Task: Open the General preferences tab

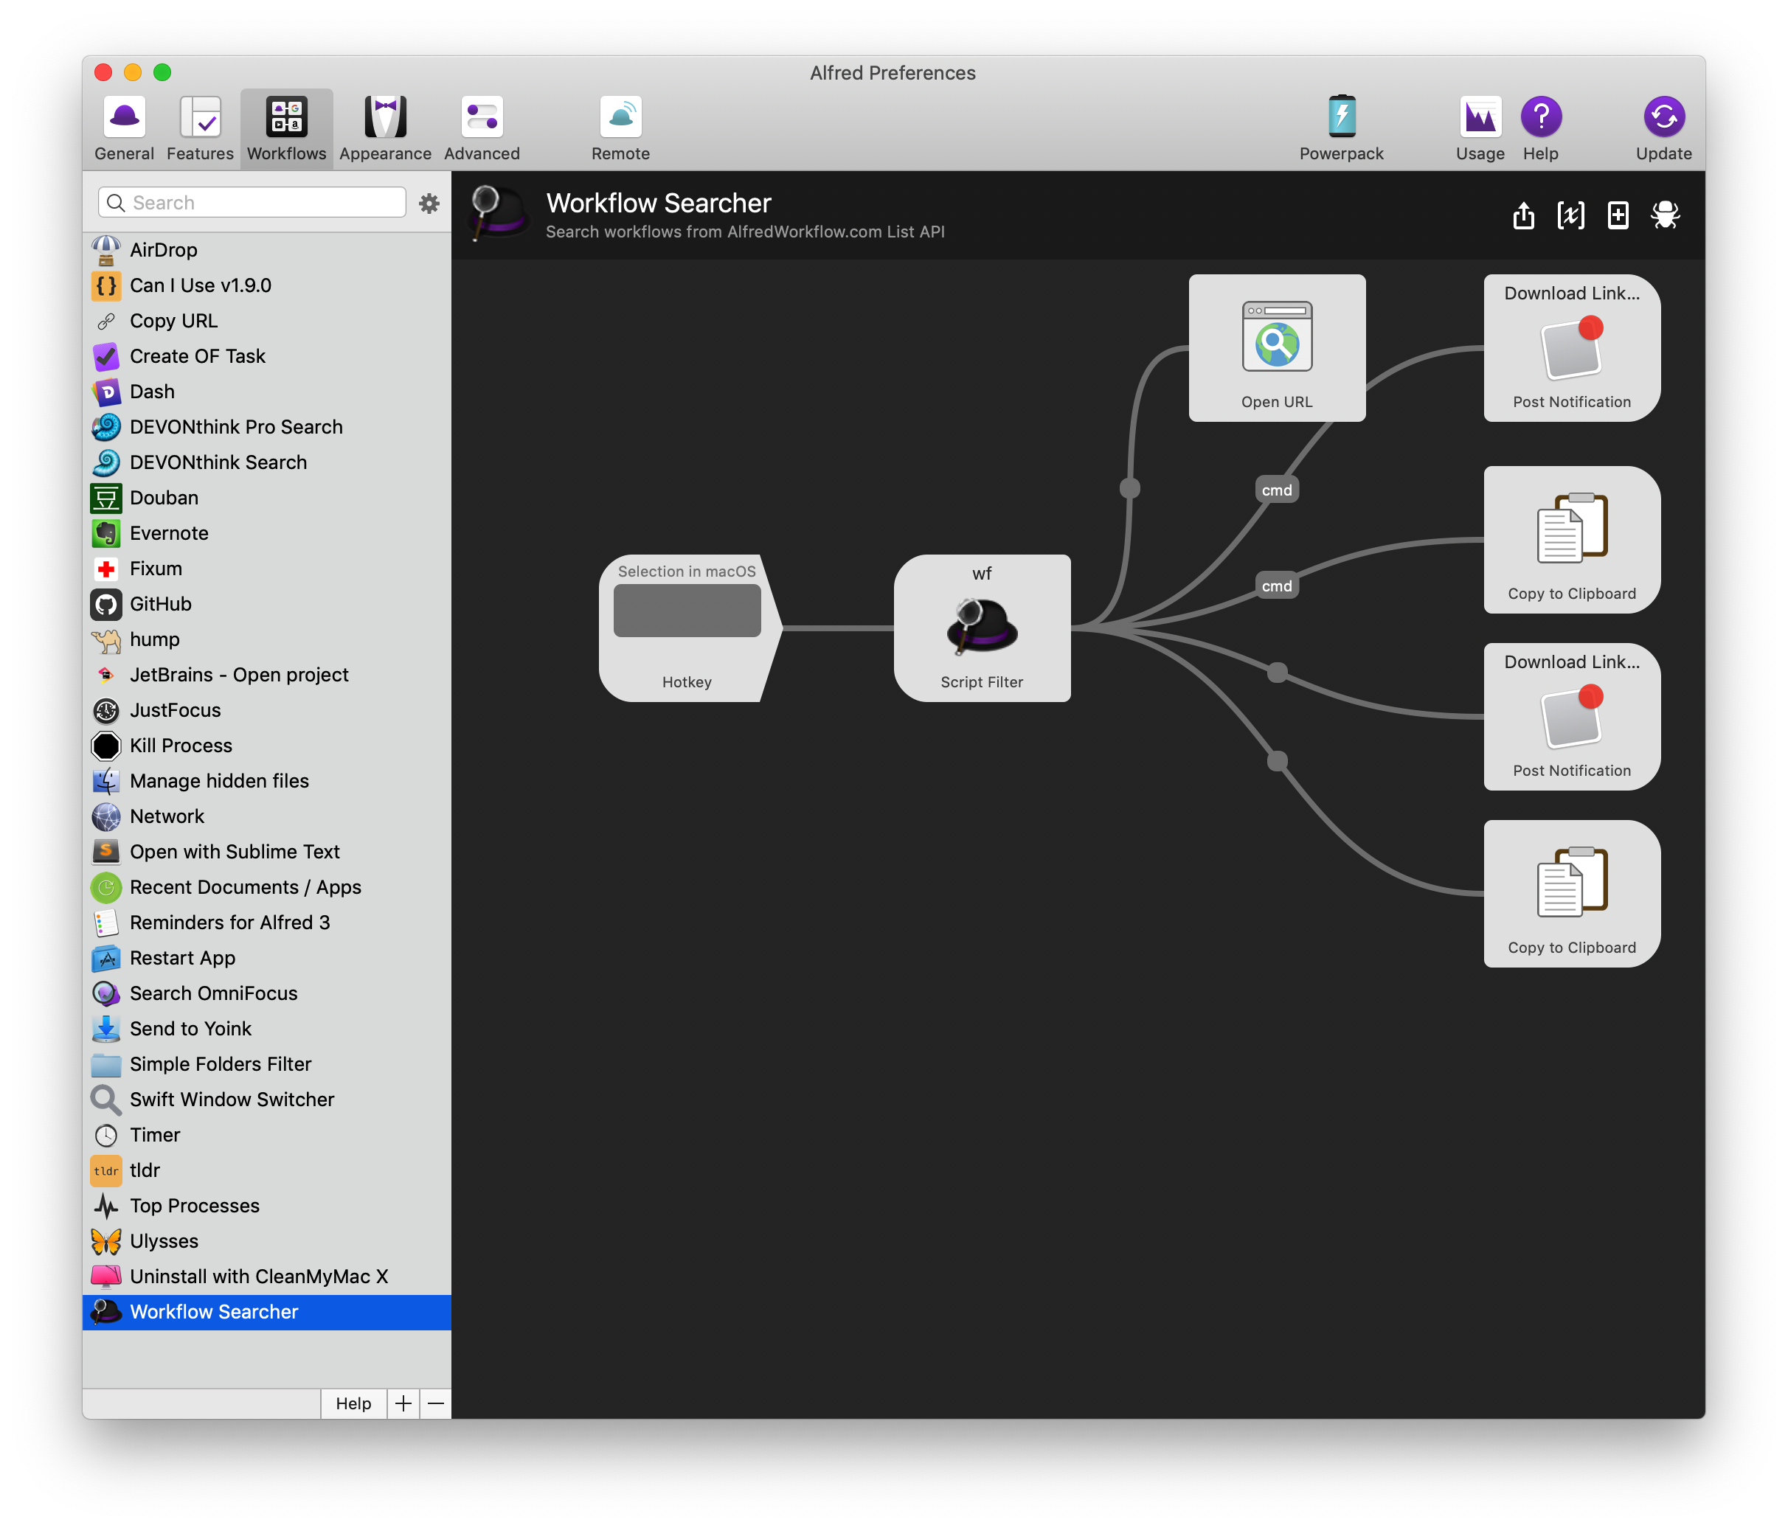Action: coord(124,128)
